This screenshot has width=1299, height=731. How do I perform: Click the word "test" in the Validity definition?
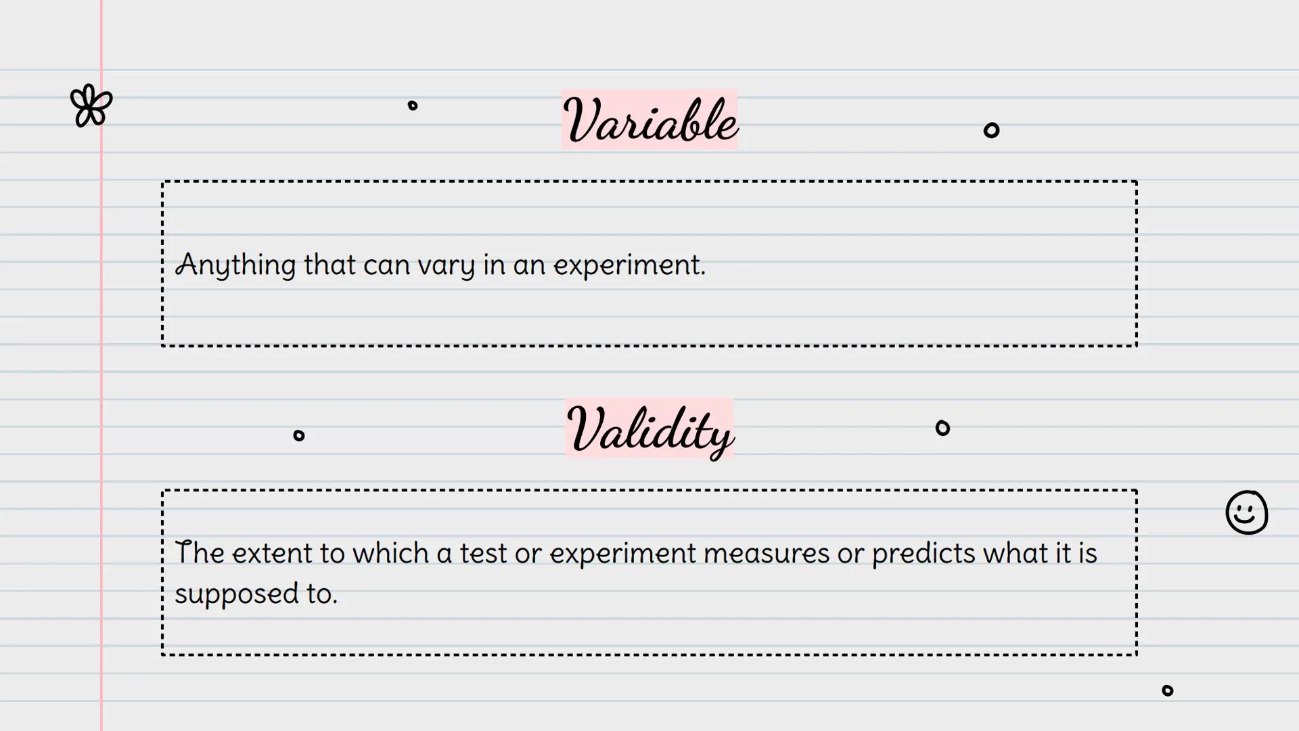click(483, 553)
